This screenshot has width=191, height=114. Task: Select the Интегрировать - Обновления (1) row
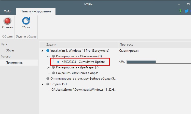[79, 56]
